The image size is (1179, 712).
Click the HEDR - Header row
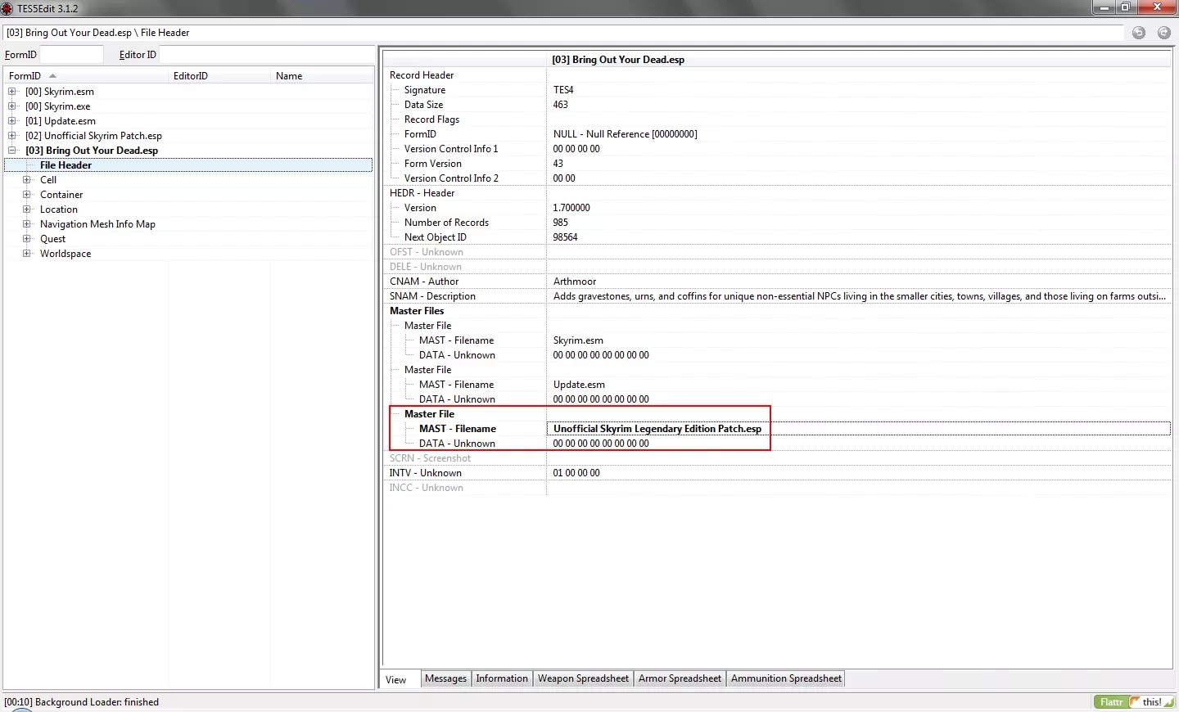click(x=422, y=193)
